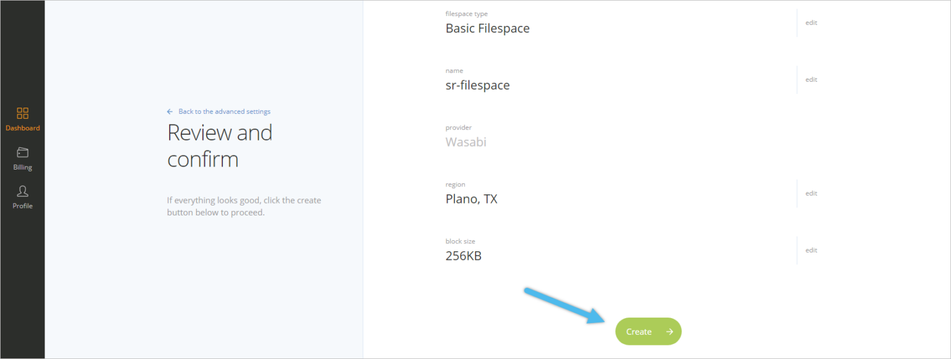Image resolution: width=951 pixels, height=359 pixels.
Task: Click the Review and confirm heading
Action: click(x=220, y=145)
